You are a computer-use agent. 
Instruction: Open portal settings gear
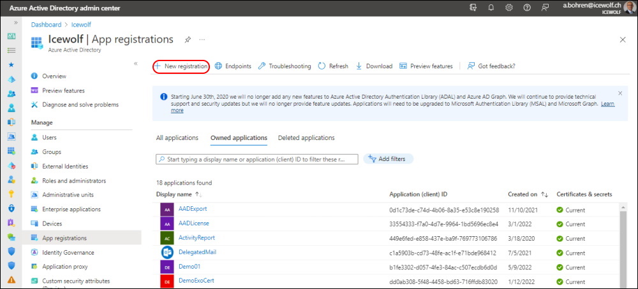click(508, 8)
